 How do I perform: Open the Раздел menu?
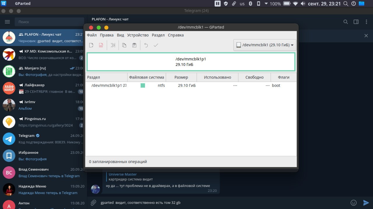point(158,35)
